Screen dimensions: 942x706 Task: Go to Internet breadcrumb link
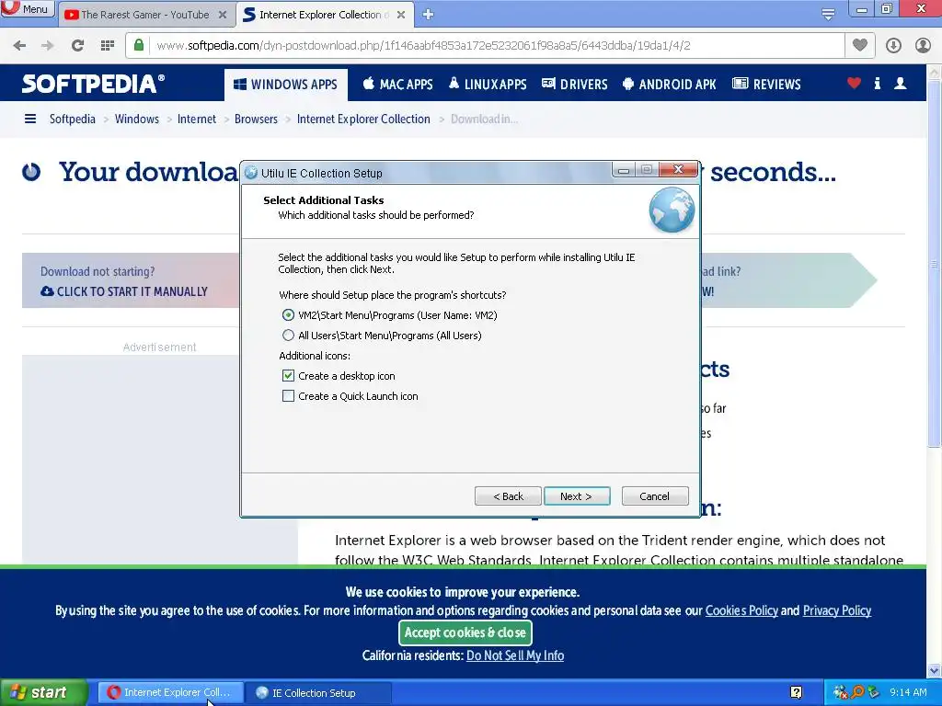pyautogui.click(x=197, y=119)
